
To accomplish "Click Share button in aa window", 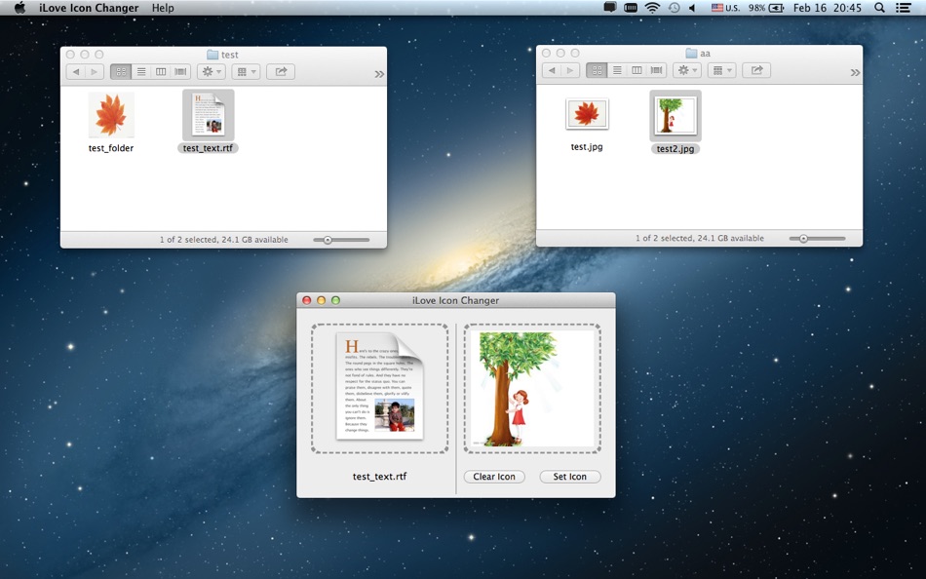I will [x=757, y=70].
